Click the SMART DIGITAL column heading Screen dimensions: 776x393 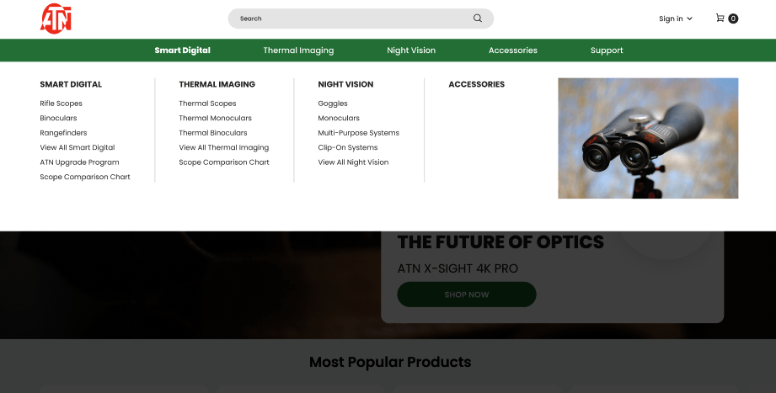click(x=71, y=84)
